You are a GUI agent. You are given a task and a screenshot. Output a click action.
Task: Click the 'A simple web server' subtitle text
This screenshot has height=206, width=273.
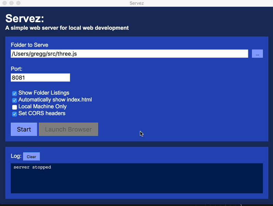pos(67,28)
